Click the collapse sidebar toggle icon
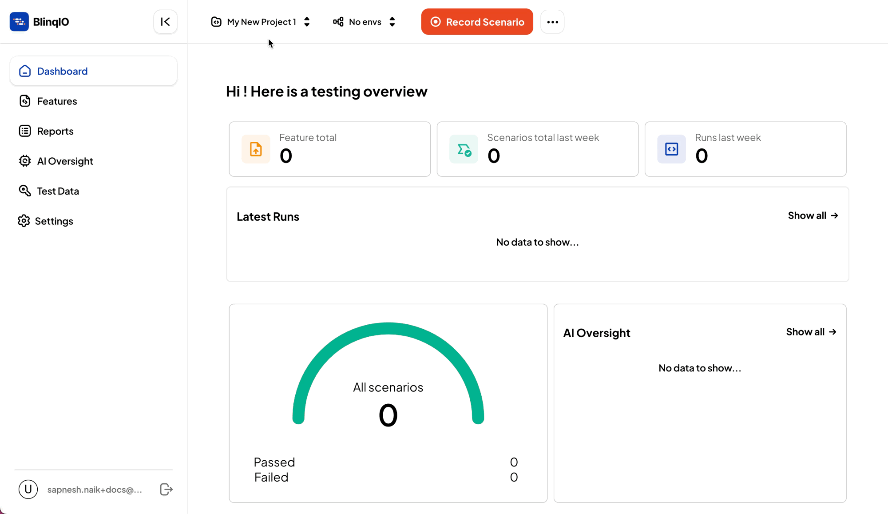The image size is (888, 514). click(x=165, y=21)
